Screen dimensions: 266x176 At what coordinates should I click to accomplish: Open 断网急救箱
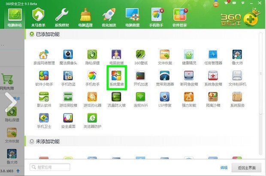pos(189,78)
